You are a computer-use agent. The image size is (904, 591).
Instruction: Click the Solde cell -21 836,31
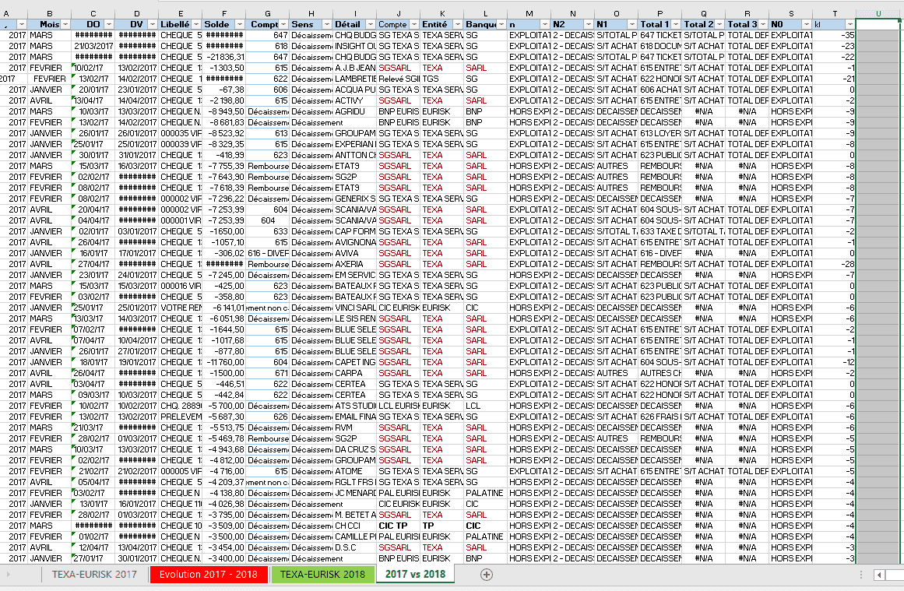(224, 57)
